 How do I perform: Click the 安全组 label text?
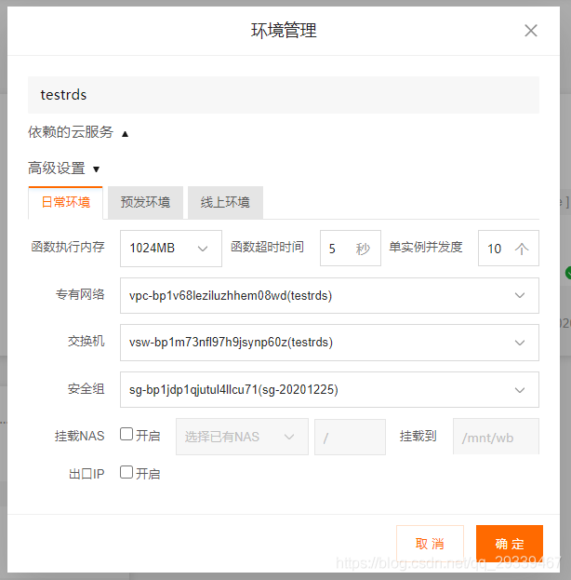point(86,389)
